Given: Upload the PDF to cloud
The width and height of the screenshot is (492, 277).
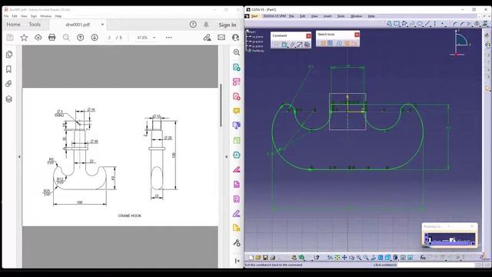Looking at the screenshot, I should coord(38,38).
